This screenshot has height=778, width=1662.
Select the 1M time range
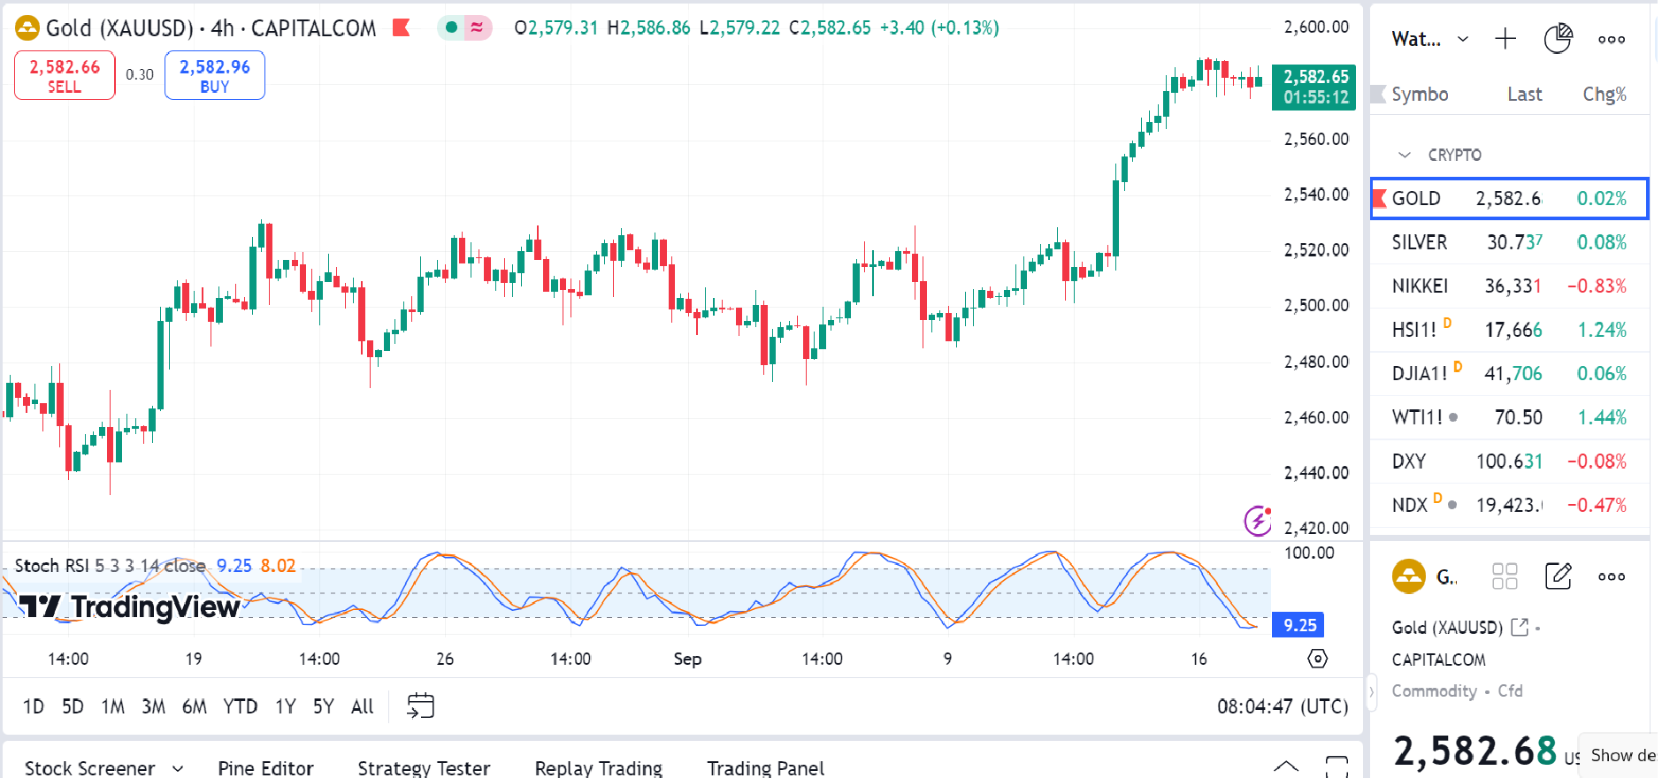(112, 706)
